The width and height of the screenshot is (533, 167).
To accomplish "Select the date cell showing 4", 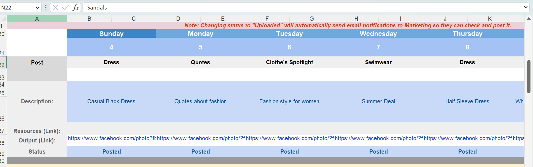I will point(111,47).
